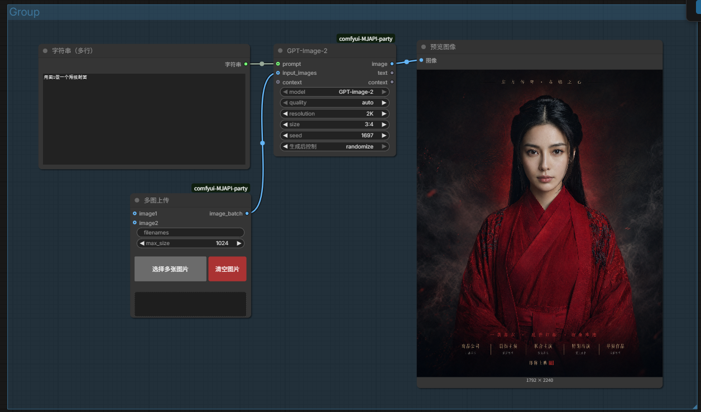Viewport: 701px width, 412px height.
Task: Click the left arrow of the model widget
Action: (285, 92)
